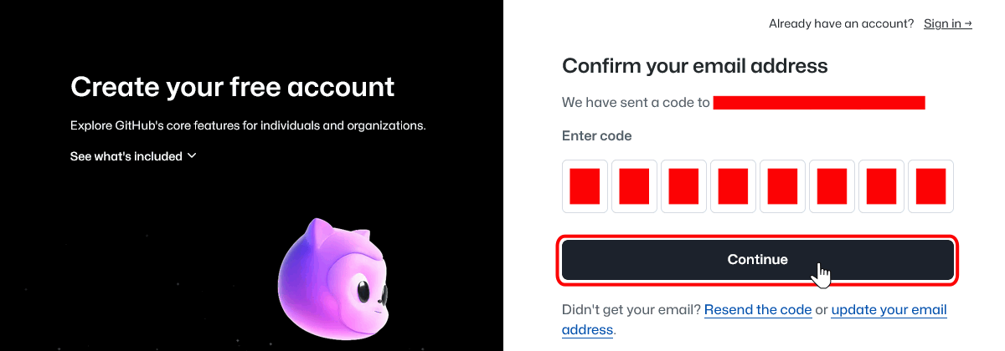Select the sixth code digit box
The height and width of the screenshot is (351, 1005).
[832, 186]
